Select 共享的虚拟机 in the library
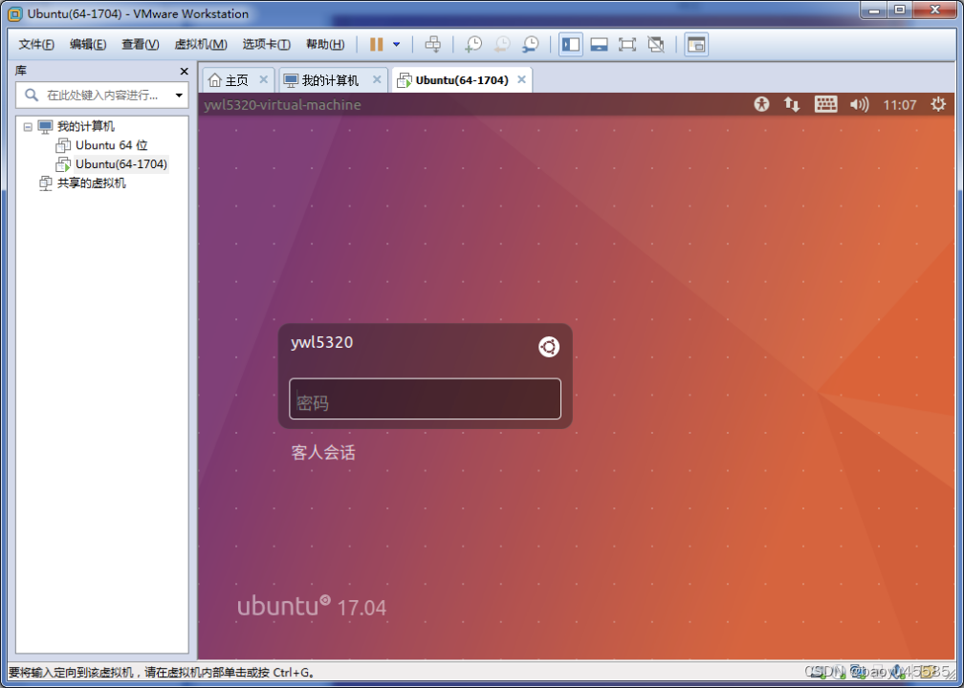Screen dimensions: 964x688 91,183
